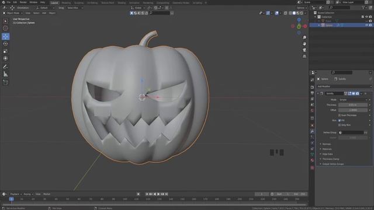Open the World properties tab
Screen dimensions: 374x210
click(x=312, y=111)
